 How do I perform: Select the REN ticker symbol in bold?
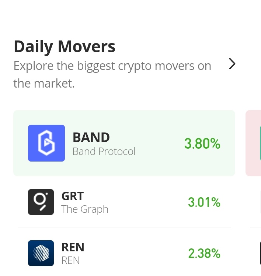tap(73, 247)
